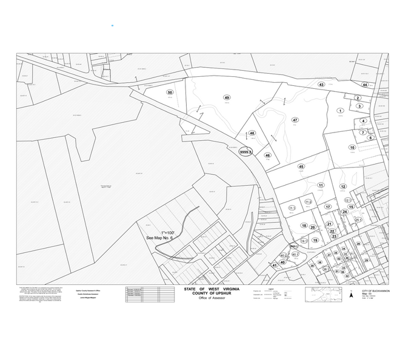
Task: Click the north arrow symbol
Action: click(351, 295)
